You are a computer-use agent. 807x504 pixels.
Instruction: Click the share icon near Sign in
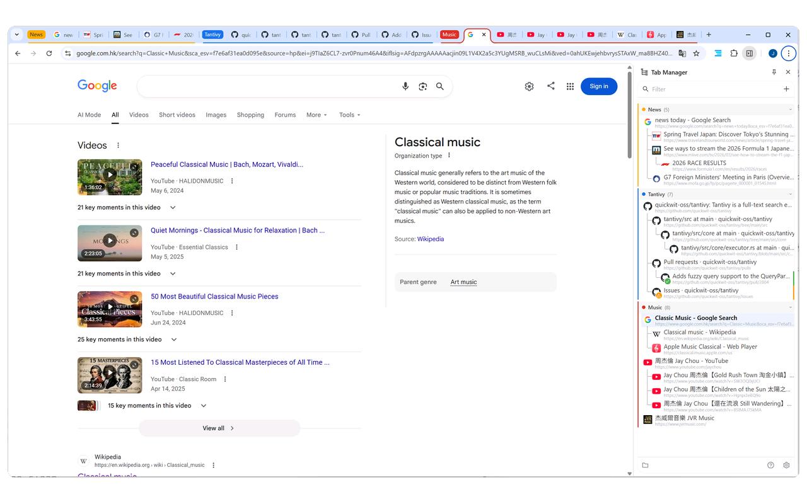pyautogui.click(x=551, y=86)
